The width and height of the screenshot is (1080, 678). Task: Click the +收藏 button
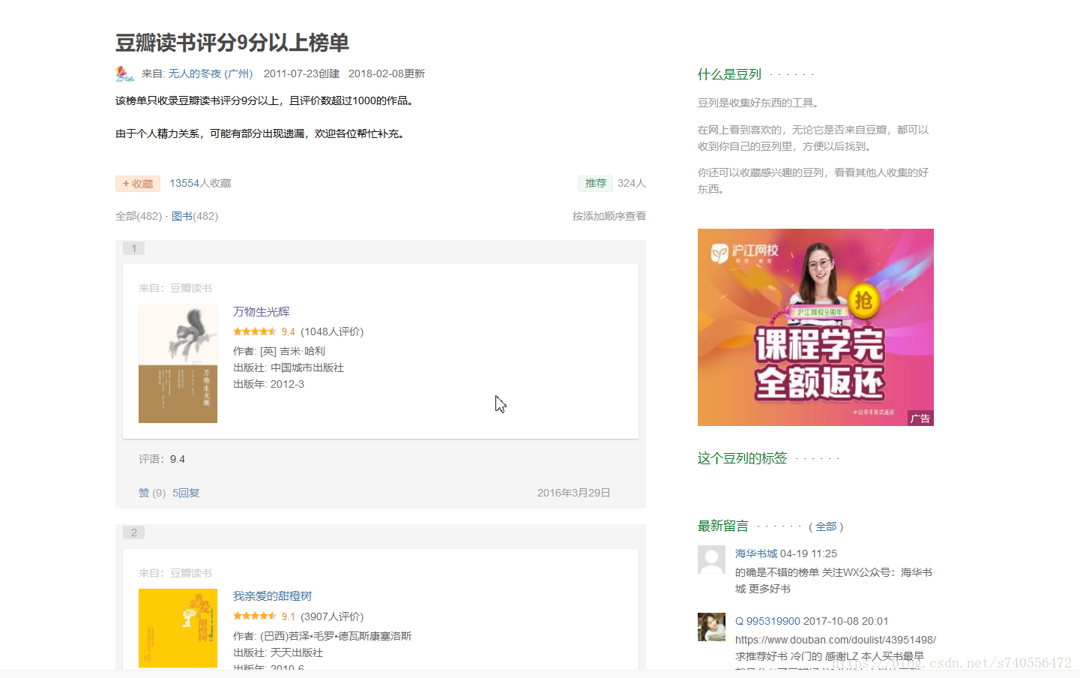138,184
